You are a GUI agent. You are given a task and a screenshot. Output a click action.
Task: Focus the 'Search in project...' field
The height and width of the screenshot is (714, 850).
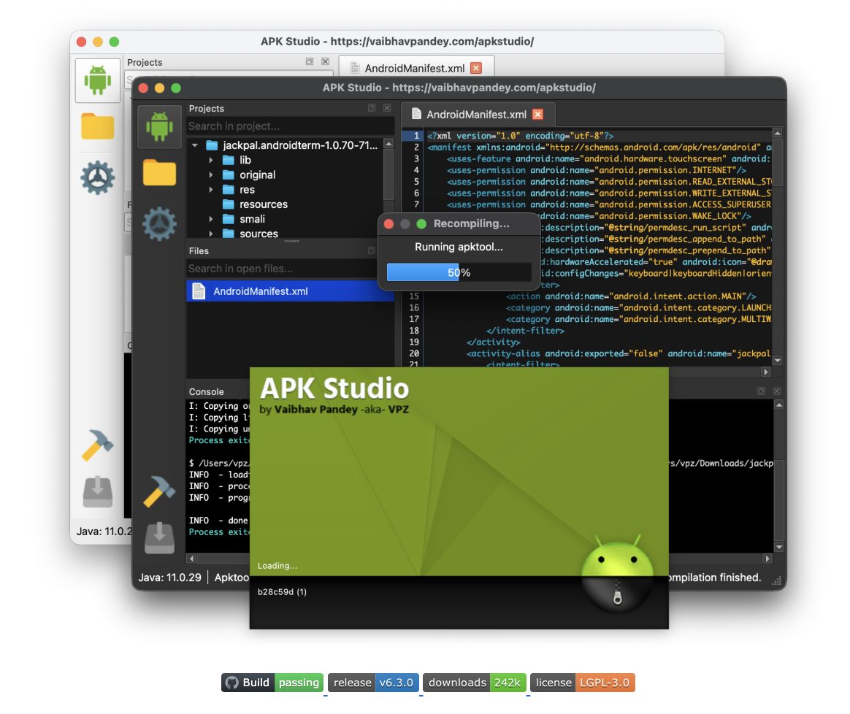[289, 126]
